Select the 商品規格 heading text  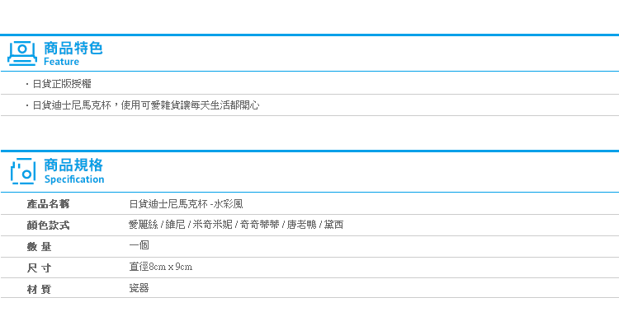click(73, 165)
